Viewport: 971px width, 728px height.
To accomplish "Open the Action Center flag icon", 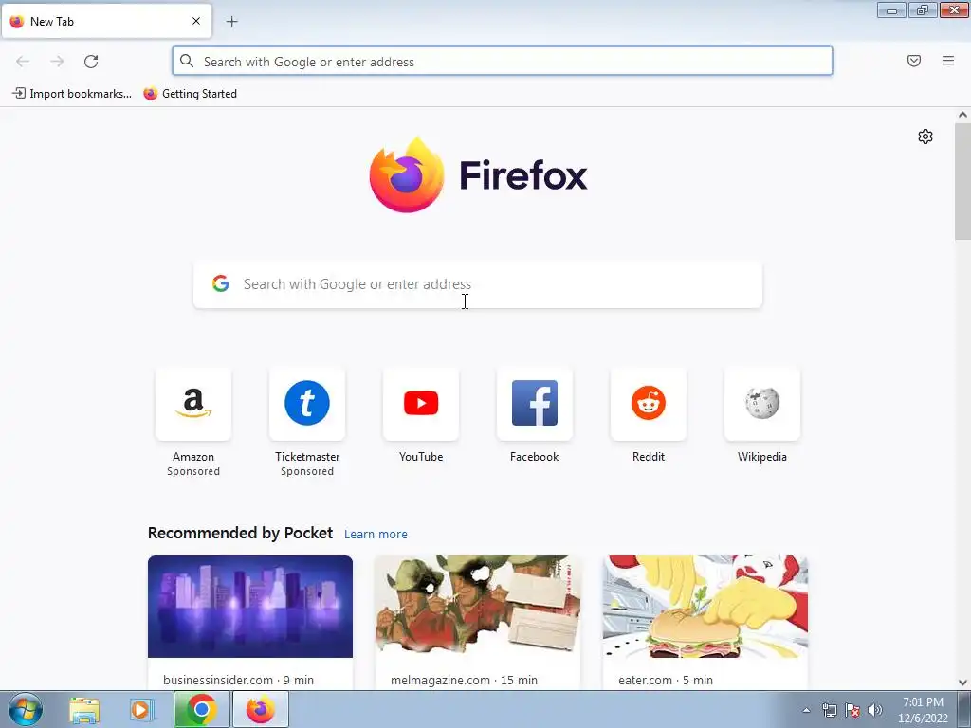I will (x=852, y=711).
